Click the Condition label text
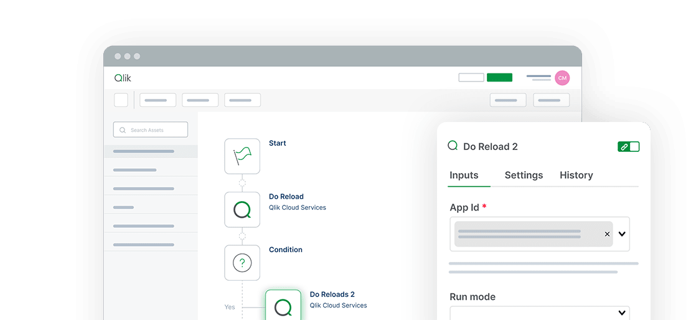The image size is (691, 320). 286,250
